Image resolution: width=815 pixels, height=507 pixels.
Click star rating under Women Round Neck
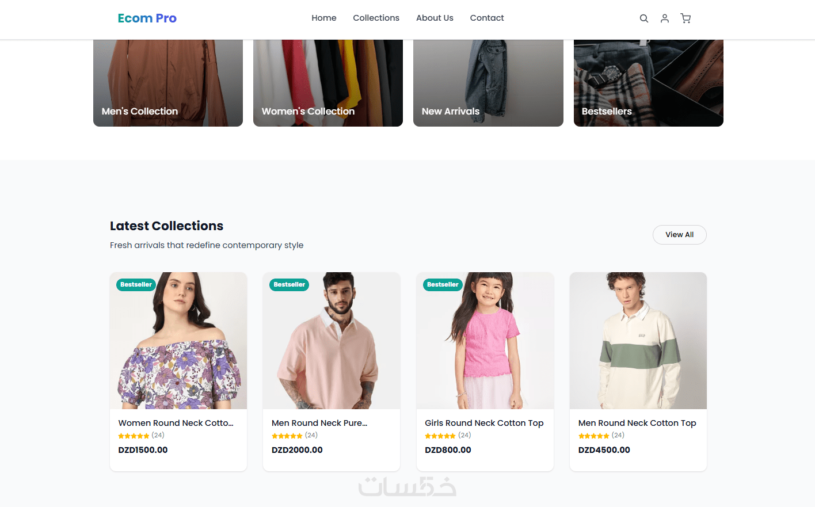[x=134, y=436]
